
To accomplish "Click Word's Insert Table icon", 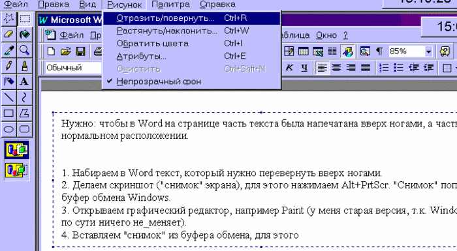I will click(303, 52).
